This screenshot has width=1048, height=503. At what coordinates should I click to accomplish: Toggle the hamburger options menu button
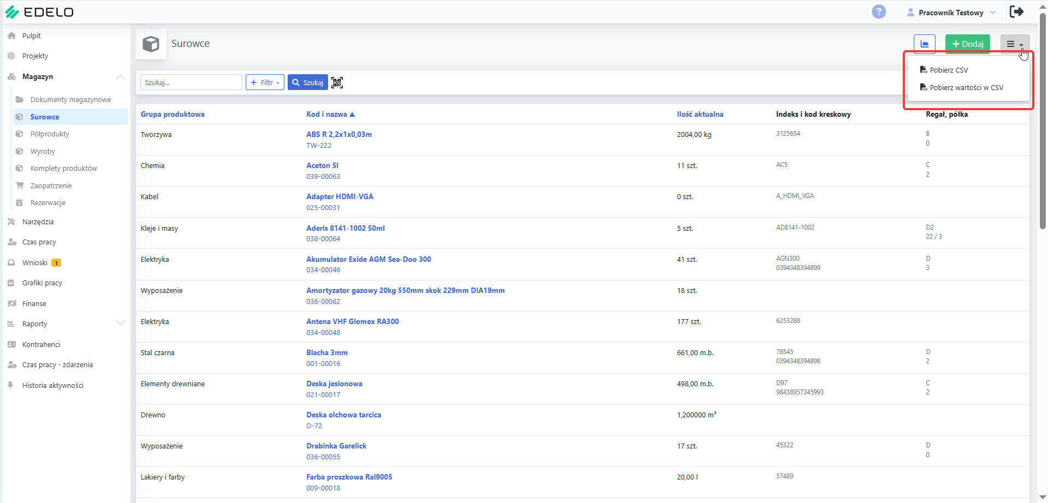1015,44
